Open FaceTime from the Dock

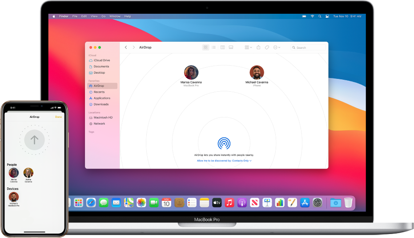154,203
